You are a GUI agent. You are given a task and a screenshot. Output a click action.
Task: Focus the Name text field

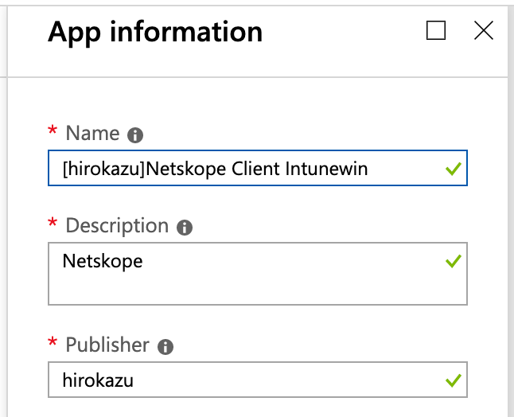pos(258,168)
